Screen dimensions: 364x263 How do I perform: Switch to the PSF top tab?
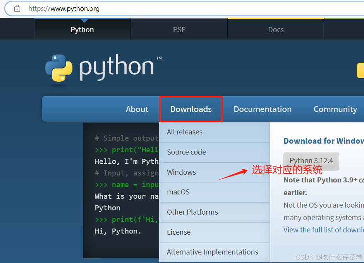coord(179,29)
